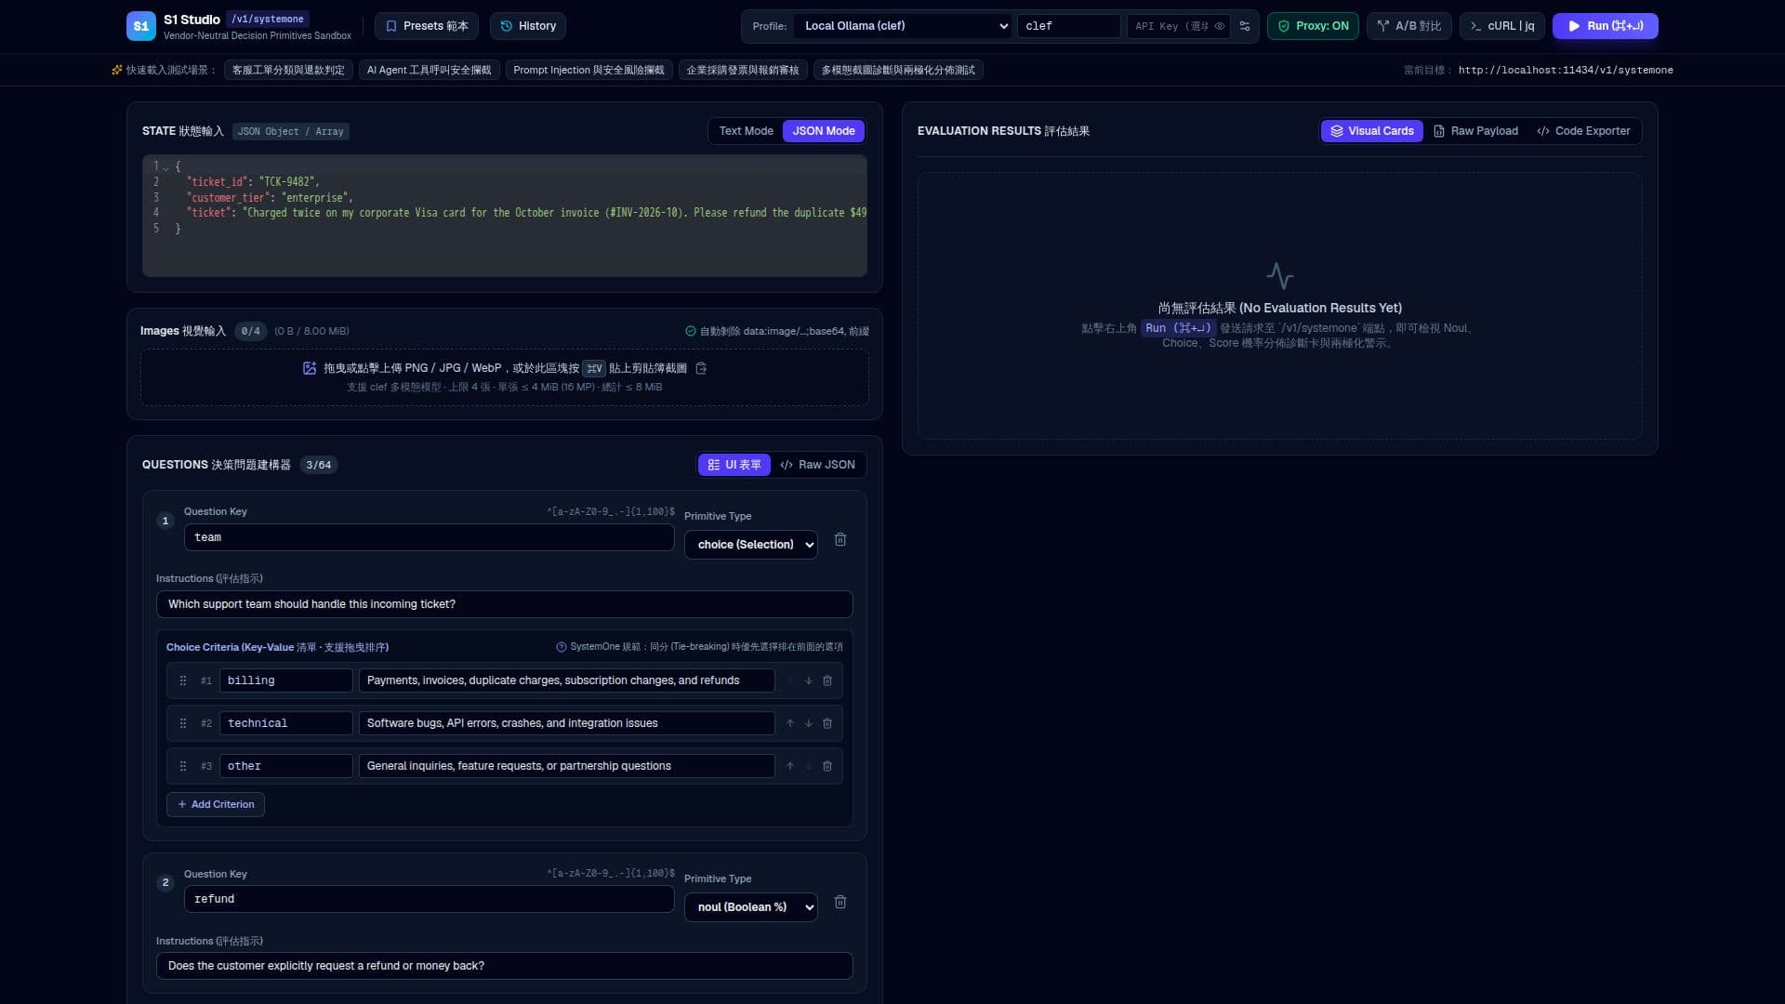Image resolution: width=1785 pixels, height=1004 pixels.
Task: Open the Presets 範本 menu
Action: (x=427, y=26)
